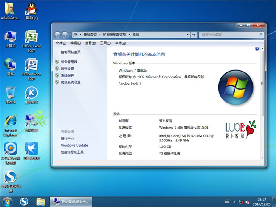
Task: Open the 查看(V) menu
Action: coord(91,43)
